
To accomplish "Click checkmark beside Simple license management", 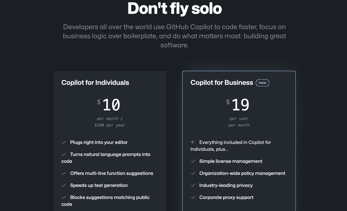I will pos(193,161).
